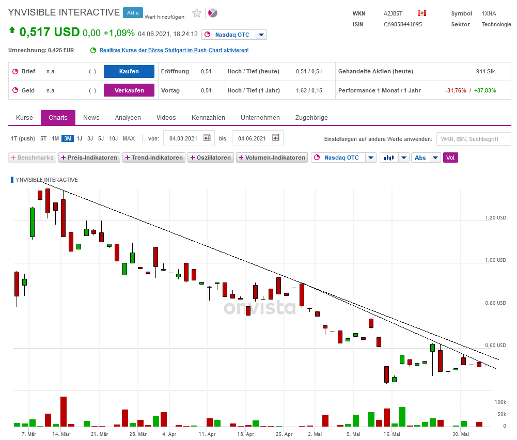Expand Volumen-Indikatoren menu
This screenshot has width=517, height=440.
click(272, 158)
